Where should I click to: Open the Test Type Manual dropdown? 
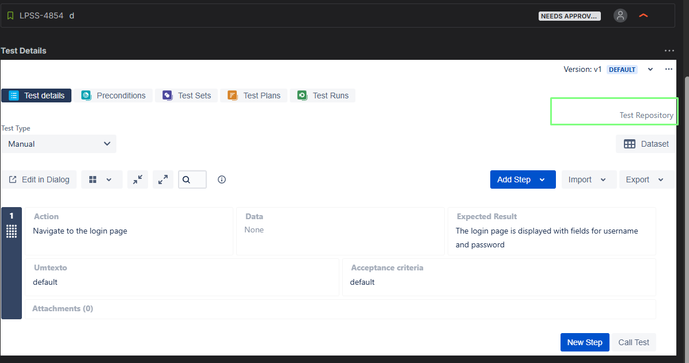59,144
